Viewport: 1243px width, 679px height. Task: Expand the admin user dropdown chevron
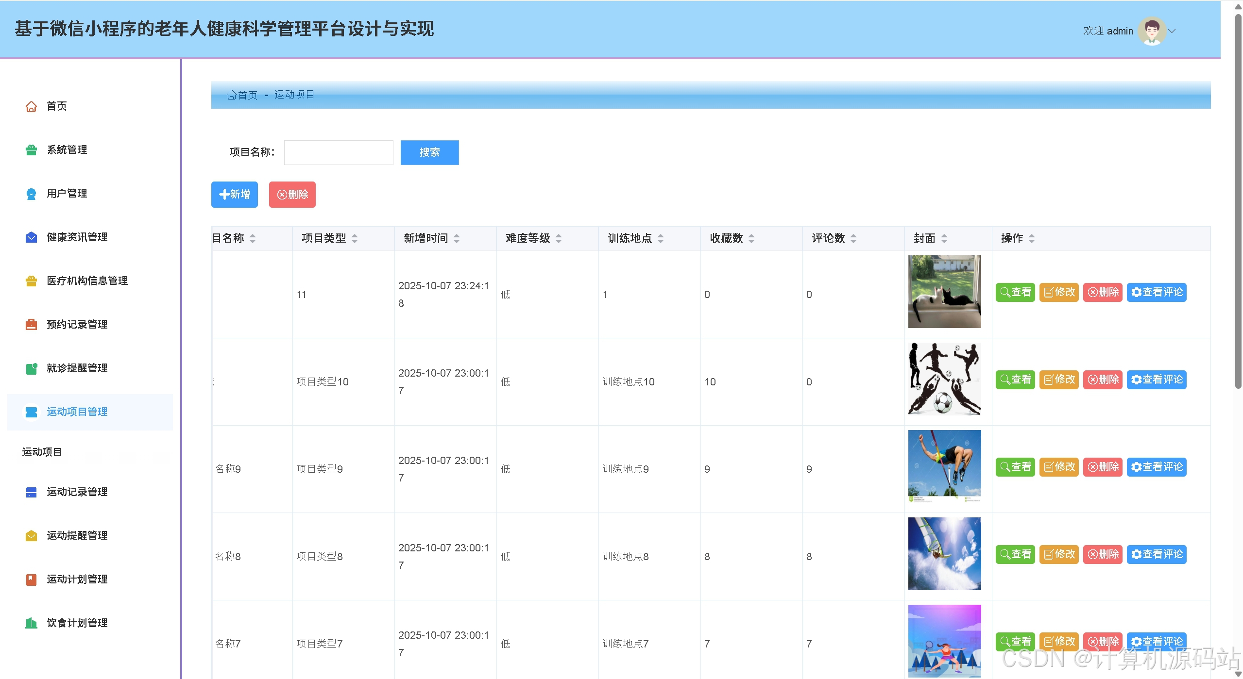[1172, 31]
